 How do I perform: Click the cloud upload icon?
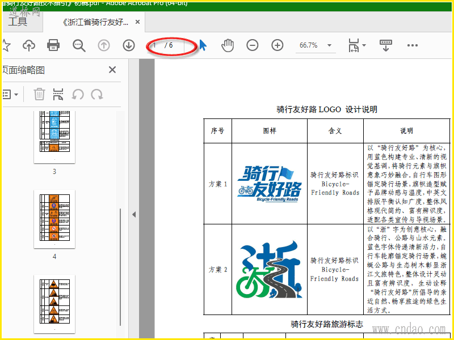click(29, 45)
